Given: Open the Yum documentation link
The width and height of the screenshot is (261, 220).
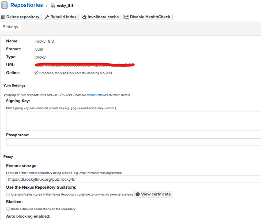Looking at the screenshot, I should [97, 95].
